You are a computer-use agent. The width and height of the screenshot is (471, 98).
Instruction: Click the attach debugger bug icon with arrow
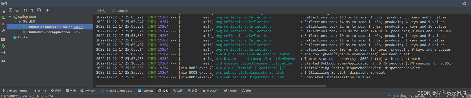(3, 46)
